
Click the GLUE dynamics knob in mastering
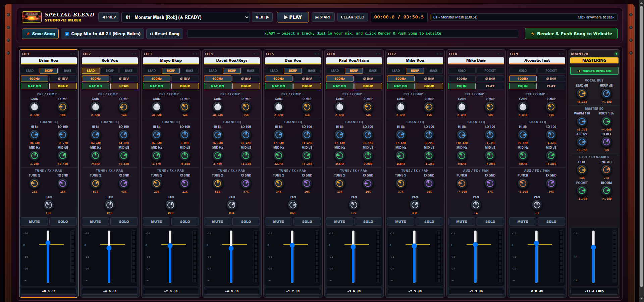(582, 170)
